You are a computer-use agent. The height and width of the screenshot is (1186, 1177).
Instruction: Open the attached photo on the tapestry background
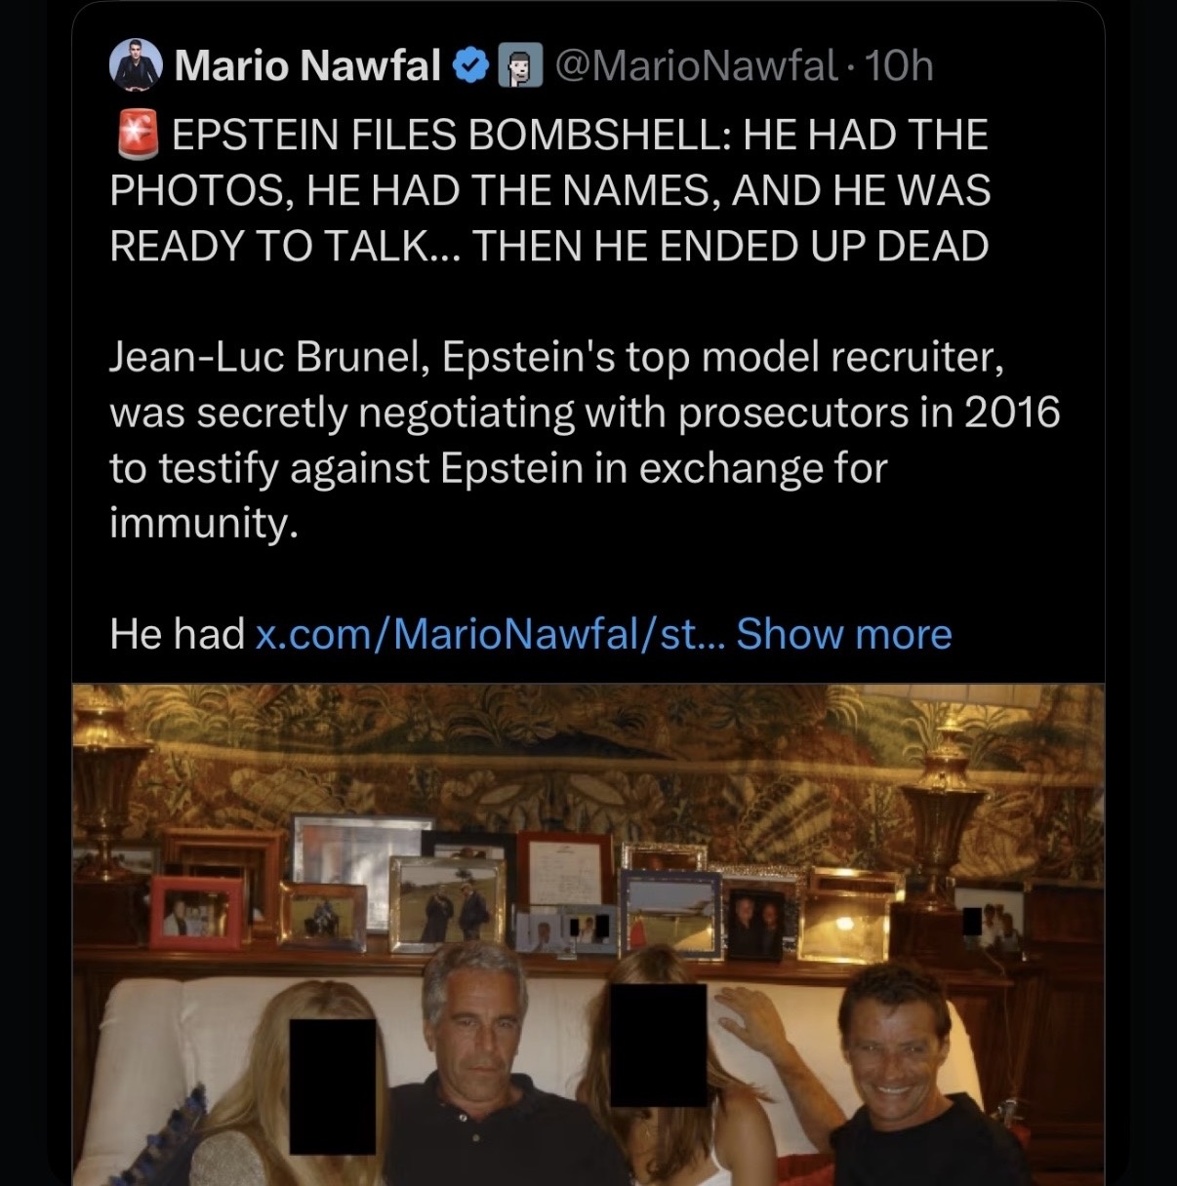coord(588,934)
